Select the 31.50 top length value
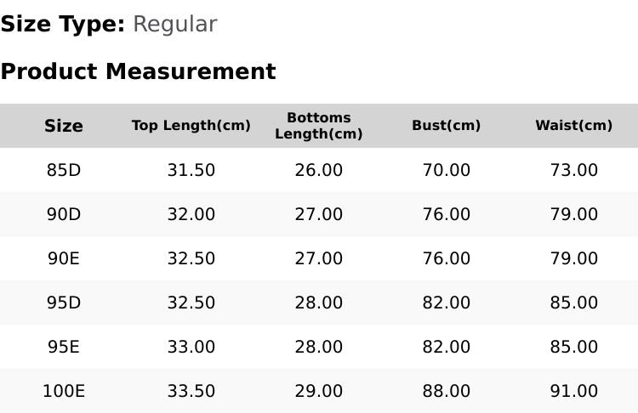This screenshot has width=638, height=413. (191, 170)
